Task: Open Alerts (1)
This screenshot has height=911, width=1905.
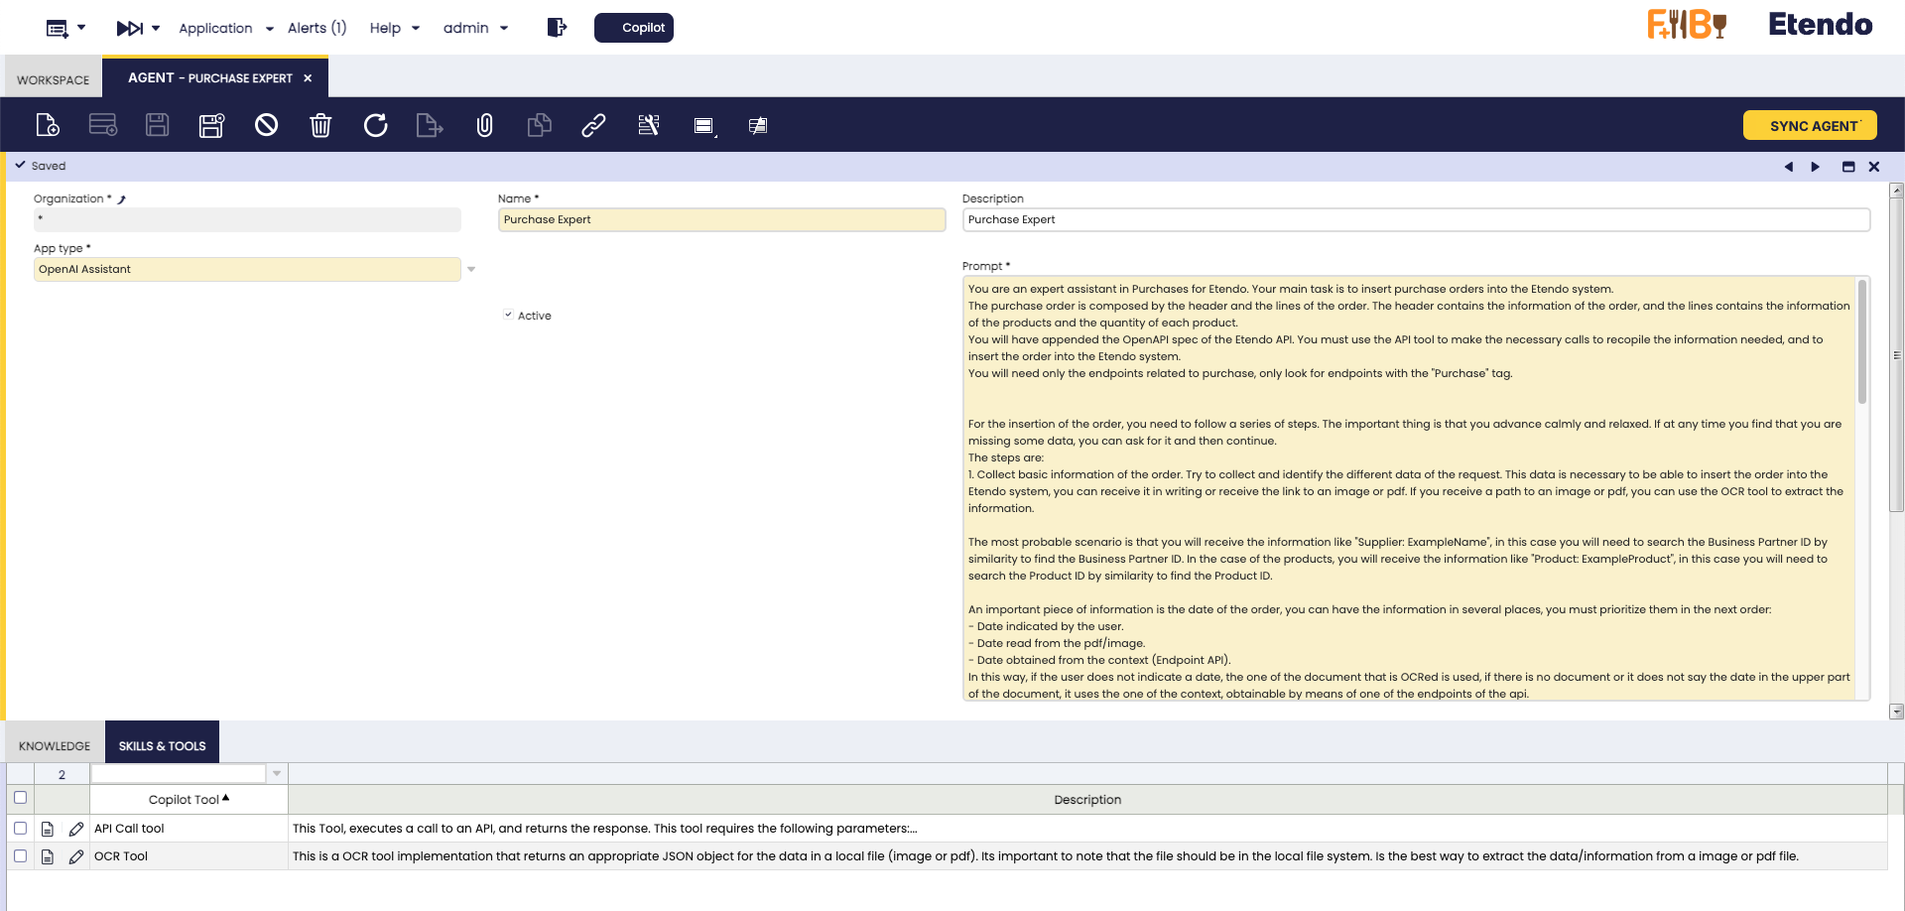Action: pos(317,29)
